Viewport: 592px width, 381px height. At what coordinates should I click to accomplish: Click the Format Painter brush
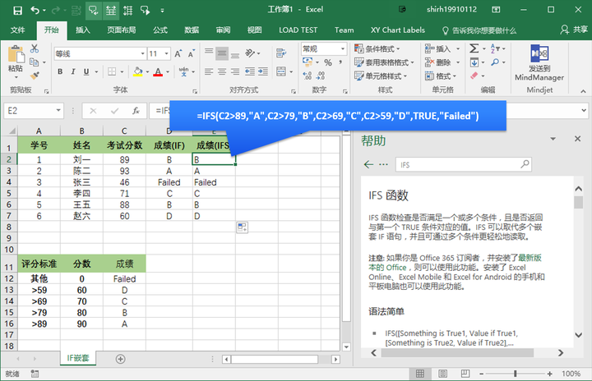[x=35, y=76]
